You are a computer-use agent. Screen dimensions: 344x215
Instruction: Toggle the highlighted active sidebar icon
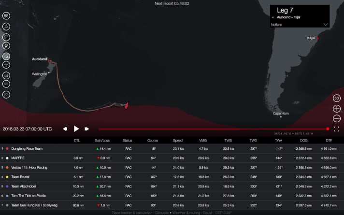[x=6, y=57]
